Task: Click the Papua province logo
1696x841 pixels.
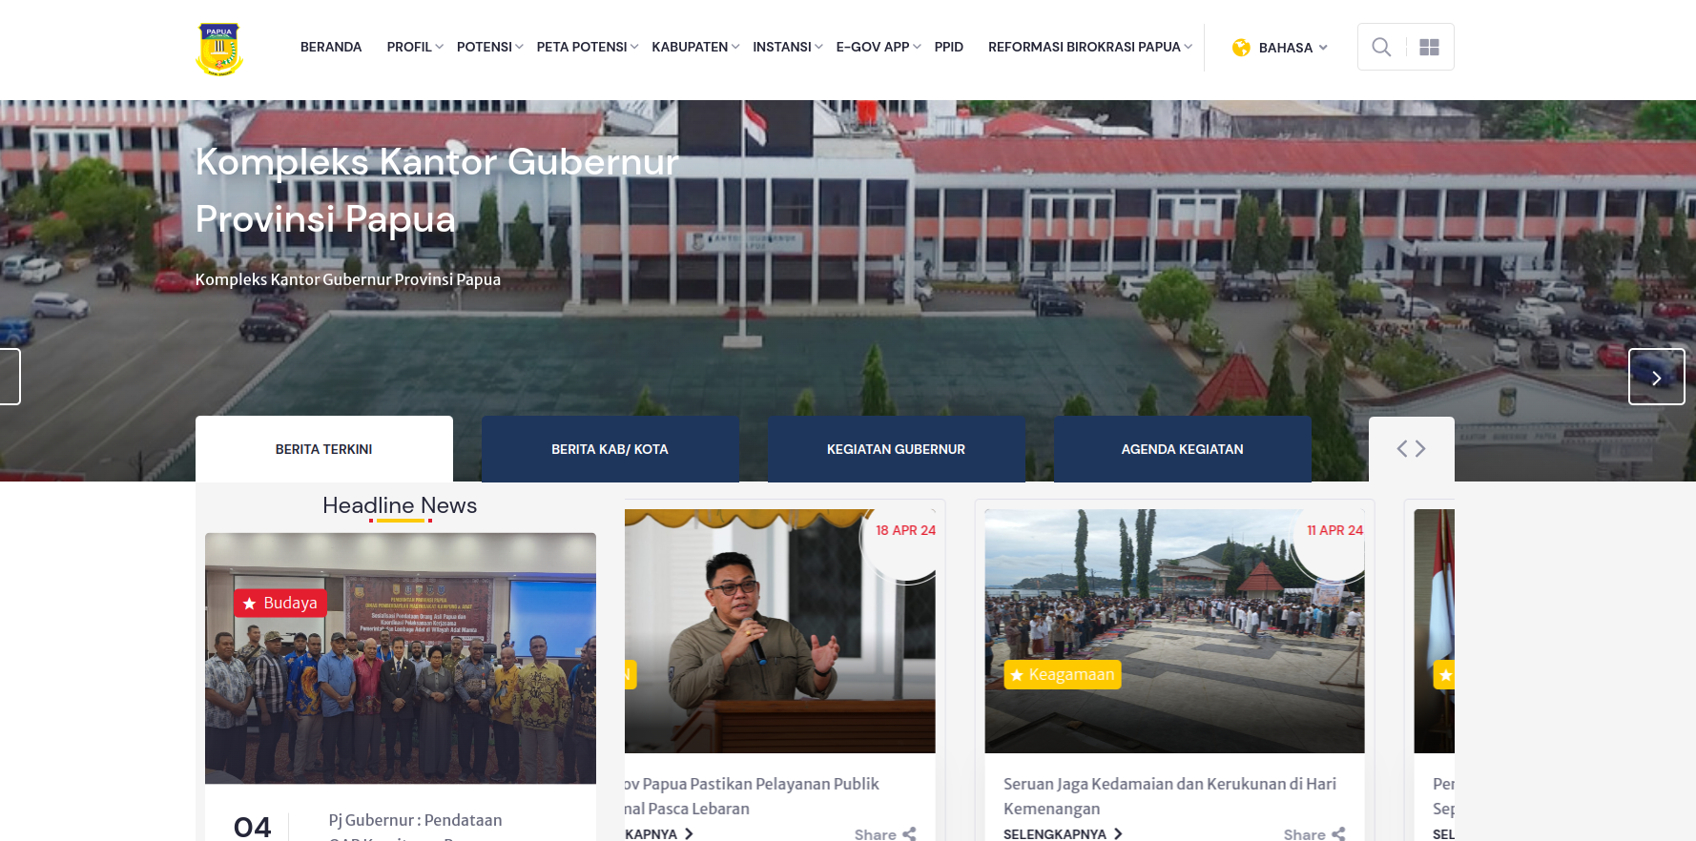Action: pos(219,49)
